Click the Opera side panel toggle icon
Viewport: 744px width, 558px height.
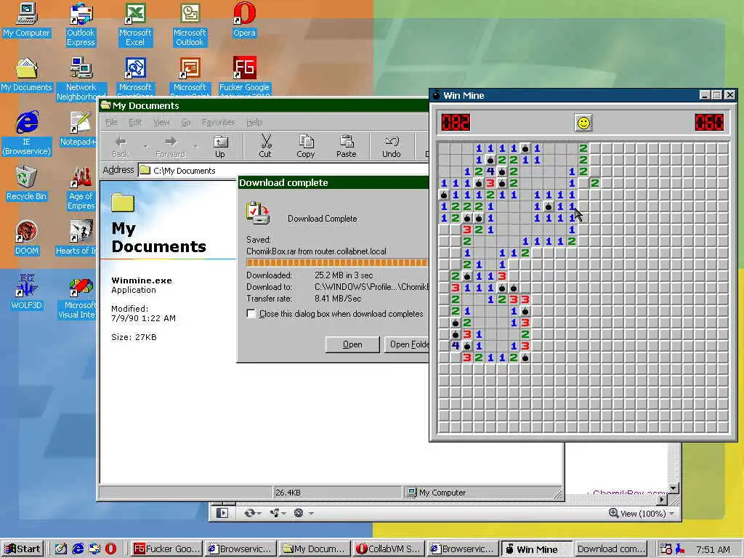pos(222,513)
